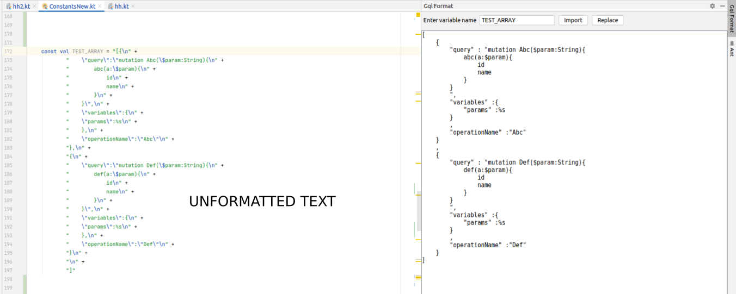Click line number 168 in the gutter
The height and width of the screenshot is (294, 736).
[x=8, y=16]
